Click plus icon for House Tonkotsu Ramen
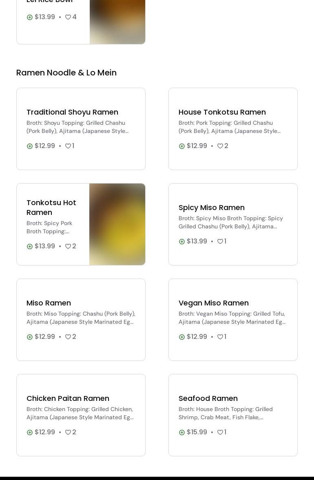 [x=182, y=146]
